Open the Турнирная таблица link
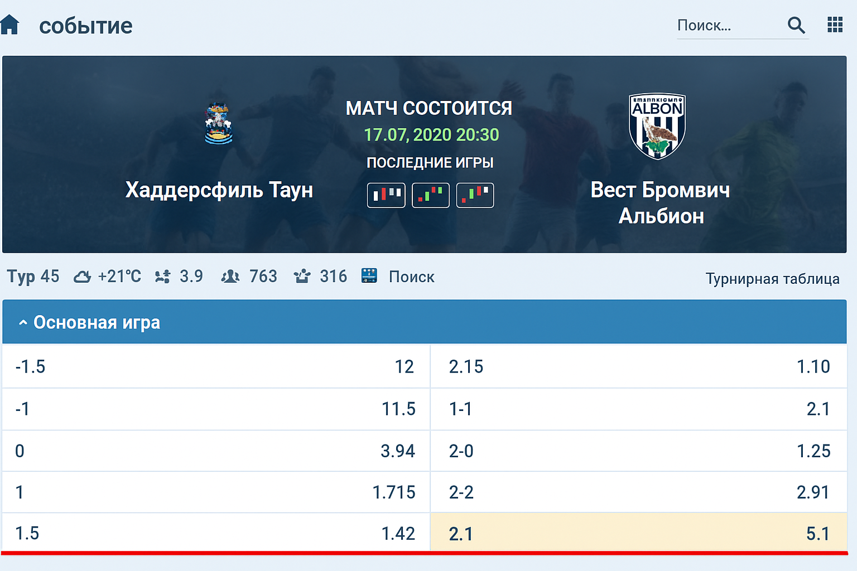This screenshot has width=857, height=571. (x=772, y=279)
